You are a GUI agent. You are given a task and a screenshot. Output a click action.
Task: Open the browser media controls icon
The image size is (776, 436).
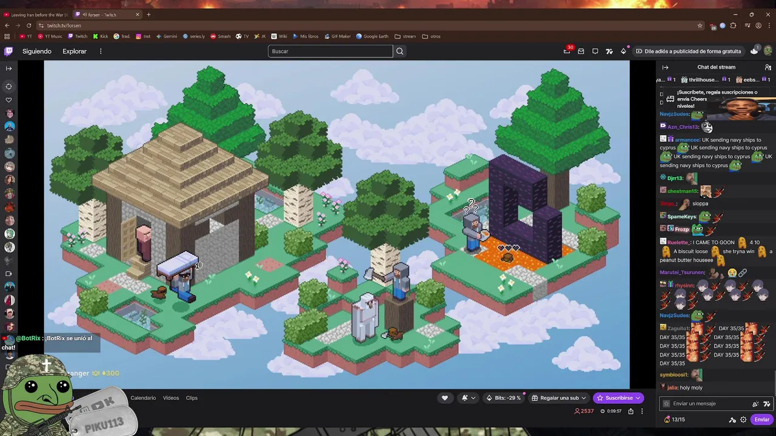click(747, 25)
